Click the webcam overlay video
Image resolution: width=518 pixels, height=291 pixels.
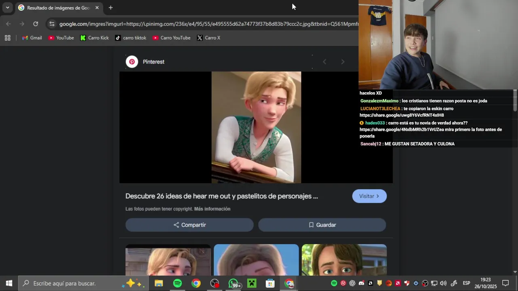pos(438,44)
